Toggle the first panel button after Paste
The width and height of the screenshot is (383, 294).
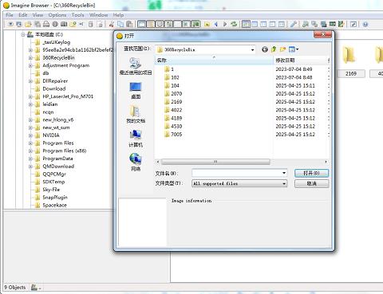pyautogui.click(x=142, y=25)
